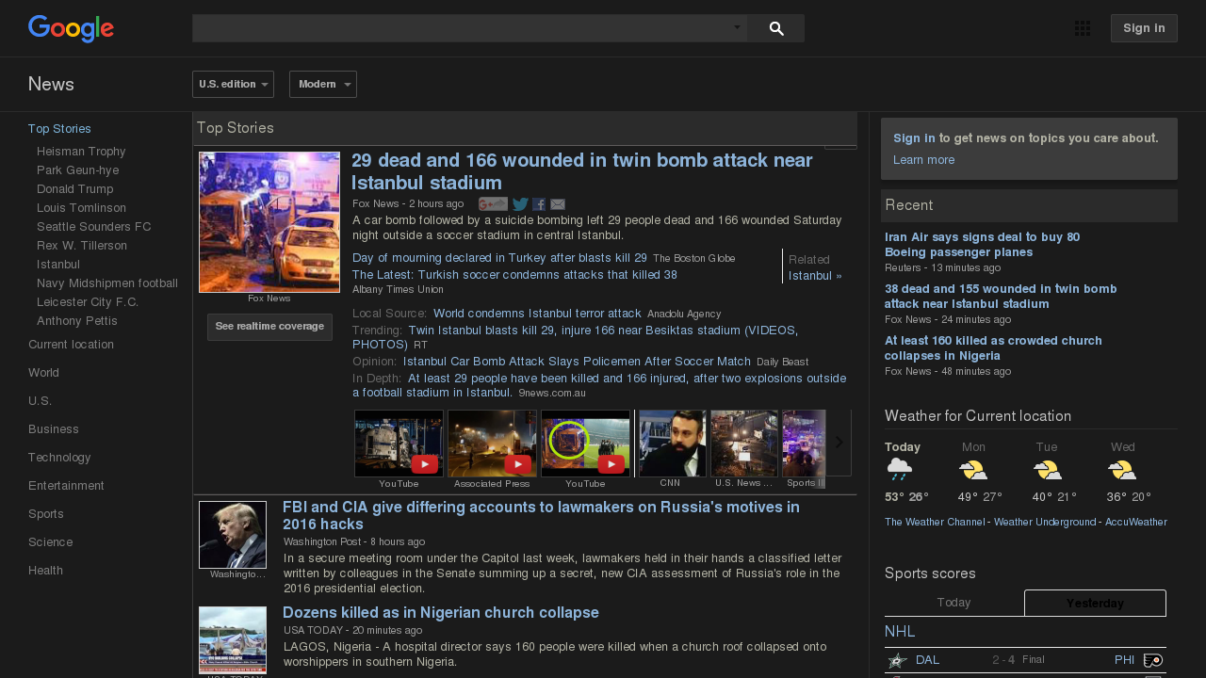This screenshot has width=1206, height=678.
Task: Open World condemns Istanbul terror attack link
Action: (537, 314)
